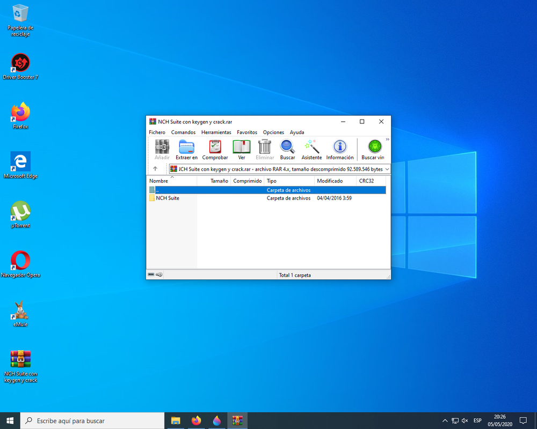The image size is (537, 429).
Task: Click the Ver book icon
Action: [242, 150]
